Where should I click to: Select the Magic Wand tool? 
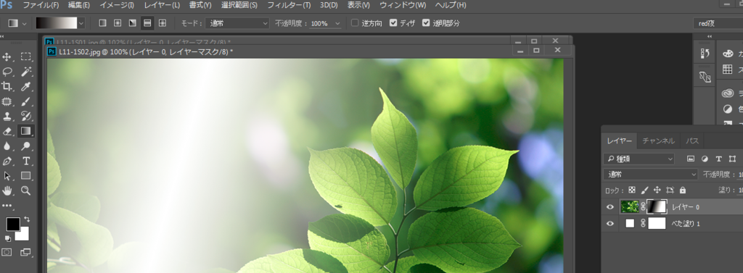pos(26,72)
